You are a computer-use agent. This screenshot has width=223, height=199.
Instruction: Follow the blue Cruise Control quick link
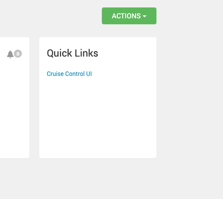[x=69, y=74]
